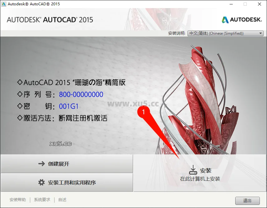Click the AutoCAD icon in the title bar

[x=4, y=4]
